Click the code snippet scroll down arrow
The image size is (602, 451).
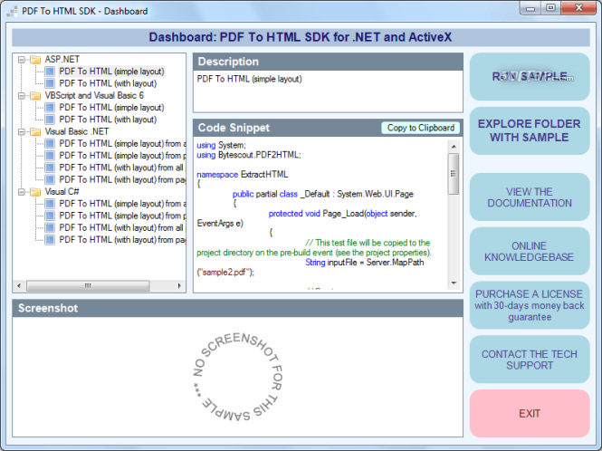point(454,283)
